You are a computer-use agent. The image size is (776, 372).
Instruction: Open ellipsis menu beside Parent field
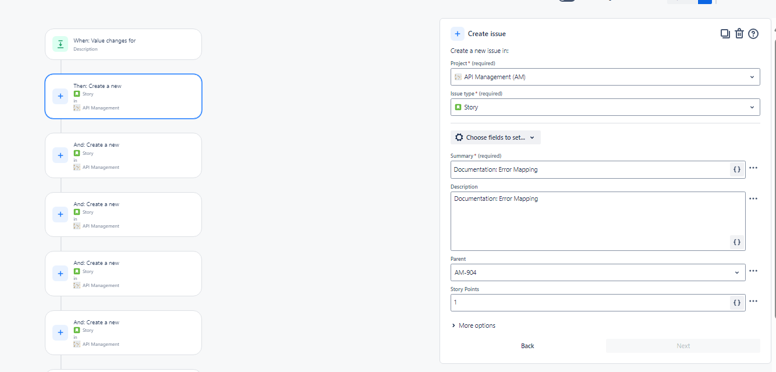(753, 271)
